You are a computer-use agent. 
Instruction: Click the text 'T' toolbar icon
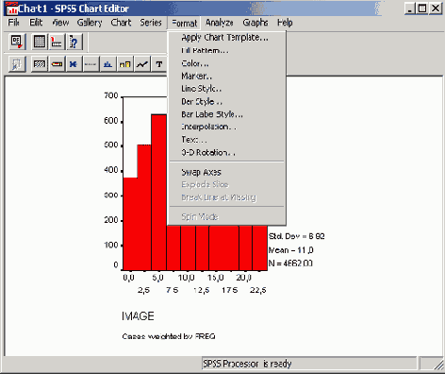(x=159, y=64)
